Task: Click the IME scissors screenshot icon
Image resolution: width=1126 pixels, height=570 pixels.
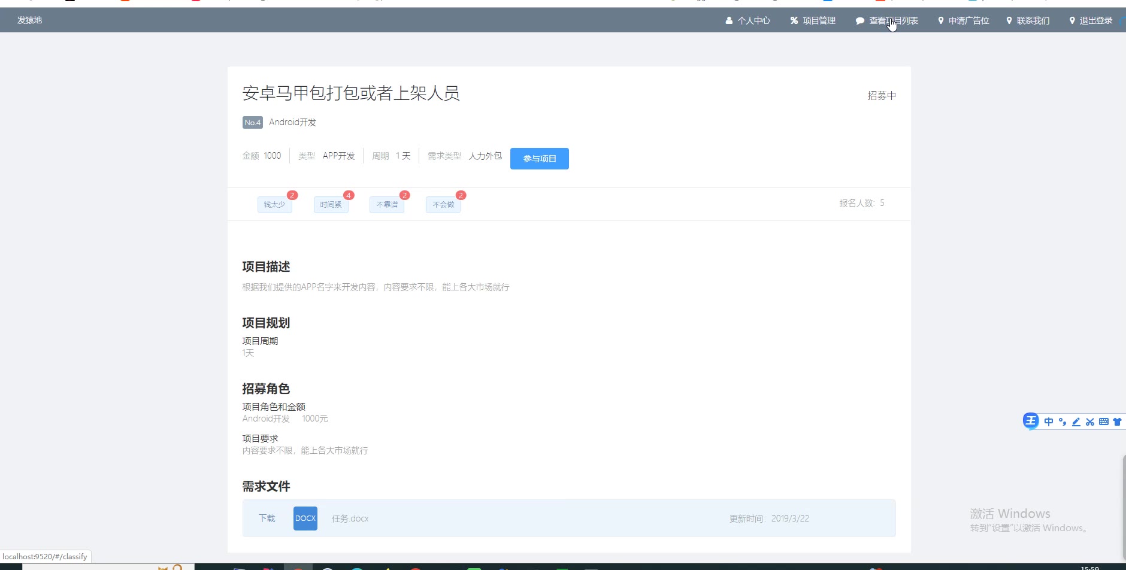Action: click(1090, 422)
